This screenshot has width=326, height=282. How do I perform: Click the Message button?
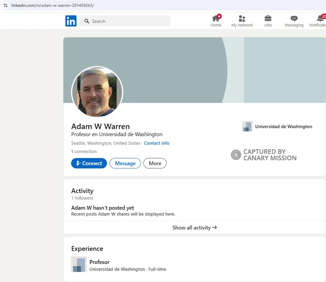click(125, 163)
